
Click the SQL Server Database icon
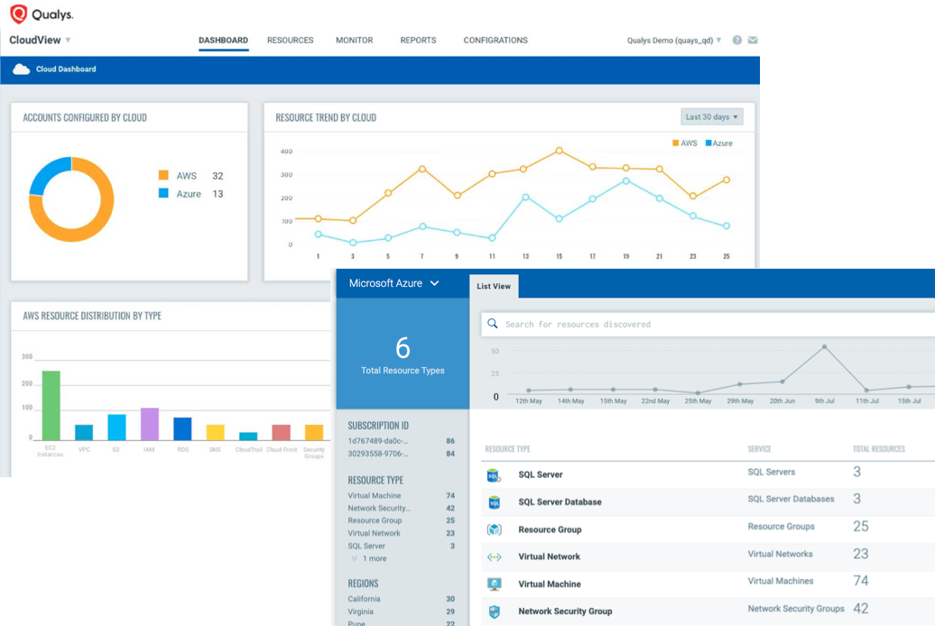[x=495, y=502]
